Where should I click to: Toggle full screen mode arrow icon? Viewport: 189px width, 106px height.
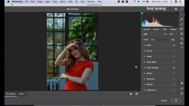pos(182,9)
